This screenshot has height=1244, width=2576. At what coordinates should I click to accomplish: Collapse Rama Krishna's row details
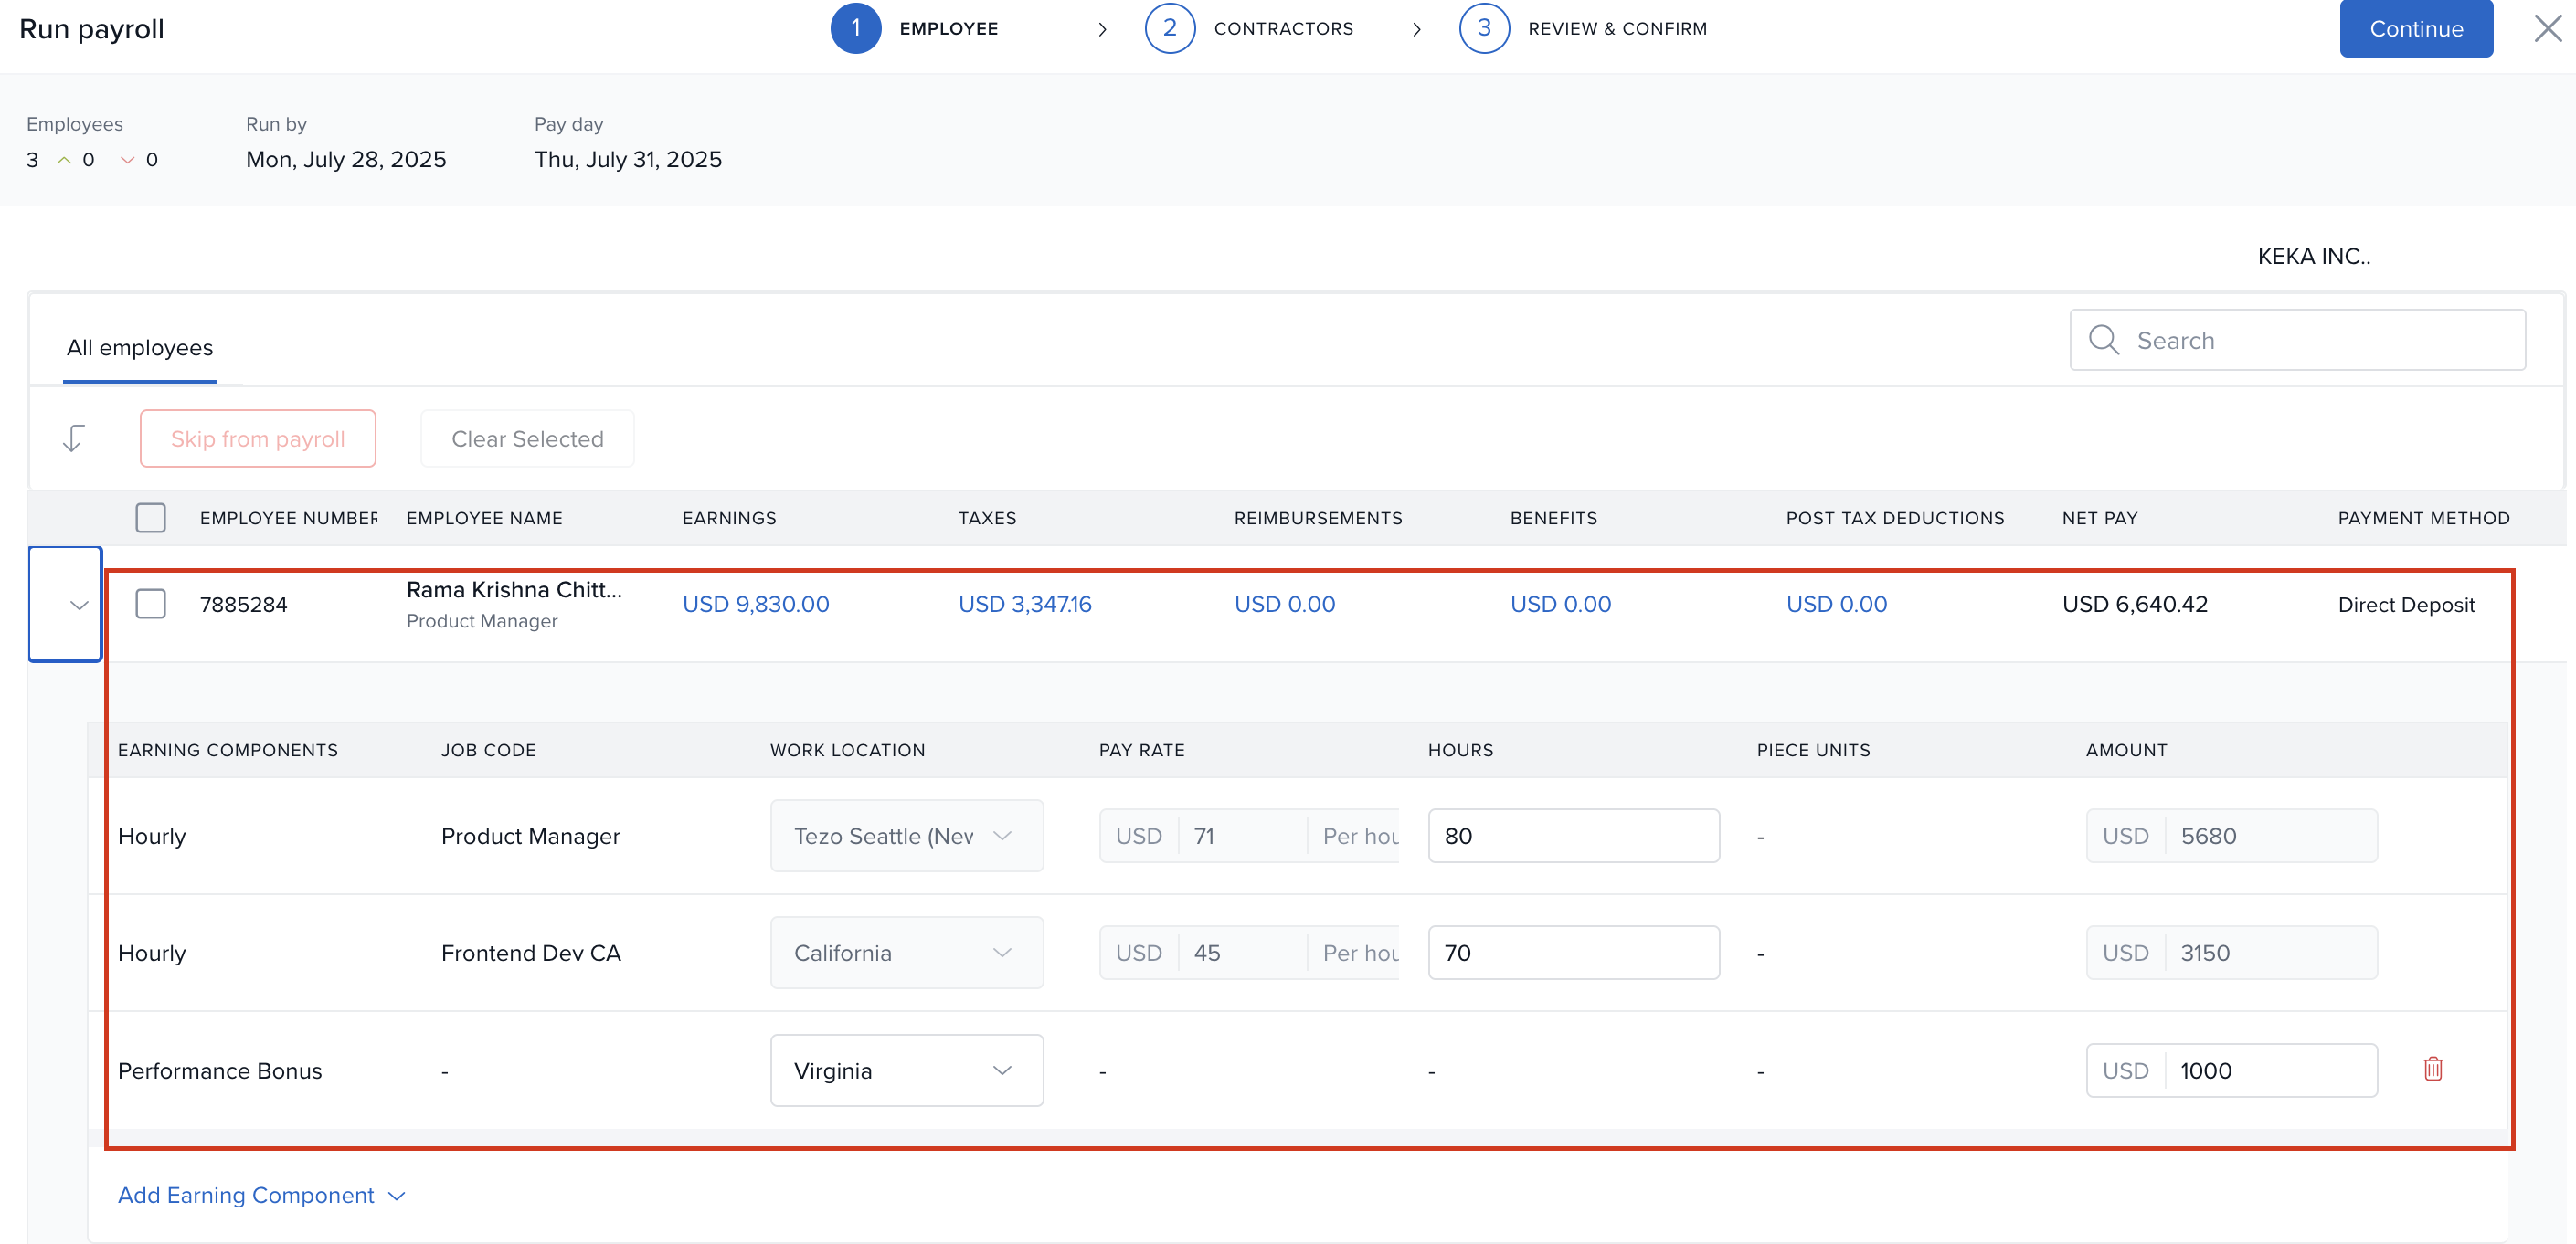click(x=79, y=605)
